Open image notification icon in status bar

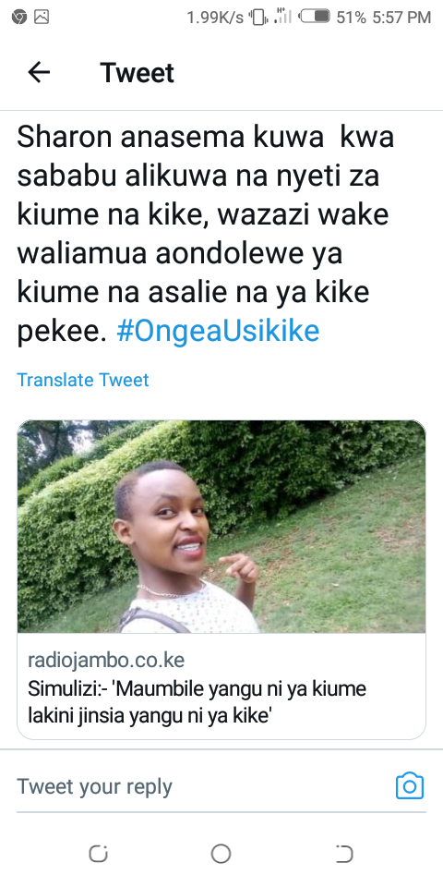tap(42, 17)
